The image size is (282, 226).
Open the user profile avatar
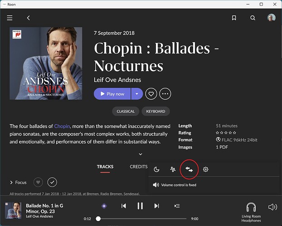(x=272, y=18)
